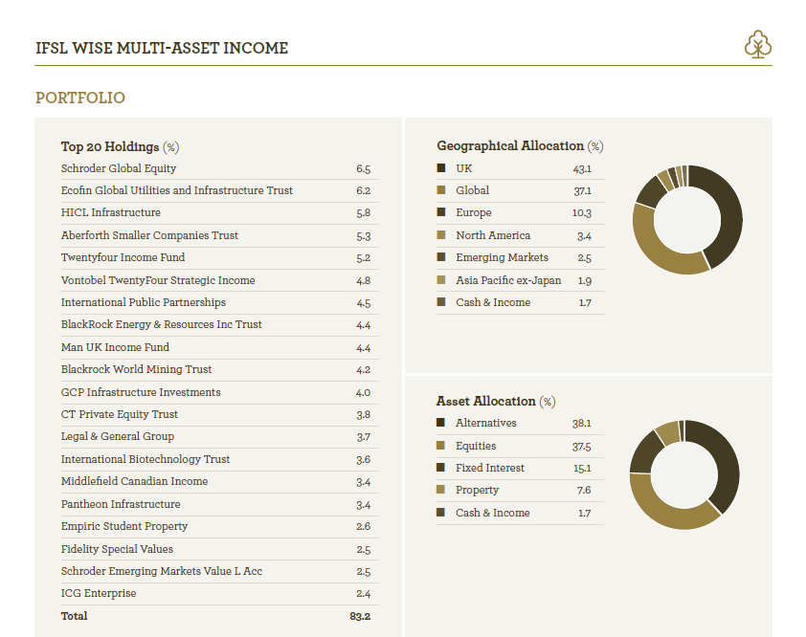Viewport: 806px width, 637px height.
Task: Click the 43.1 value for UK
Action: click(x=582, y=169)
